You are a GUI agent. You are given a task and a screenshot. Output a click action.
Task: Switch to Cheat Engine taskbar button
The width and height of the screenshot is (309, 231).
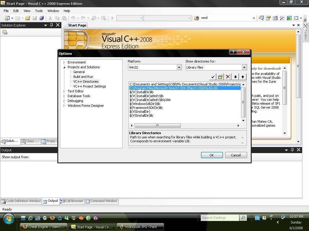[44, 227]
